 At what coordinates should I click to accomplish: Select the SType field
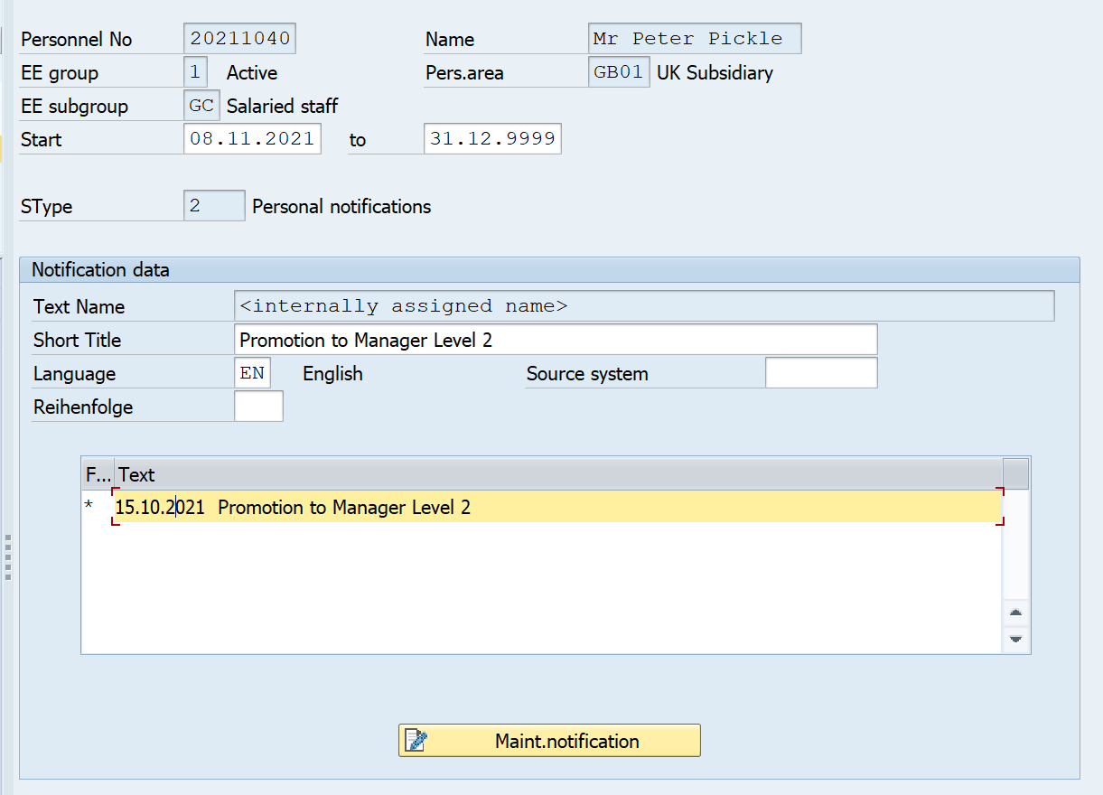pyautogui.click(x=214, y=206)
